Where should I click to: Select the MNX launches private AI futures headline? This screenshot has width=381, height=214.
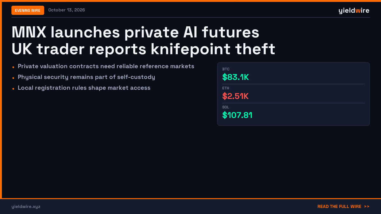[x=136, y=33]
